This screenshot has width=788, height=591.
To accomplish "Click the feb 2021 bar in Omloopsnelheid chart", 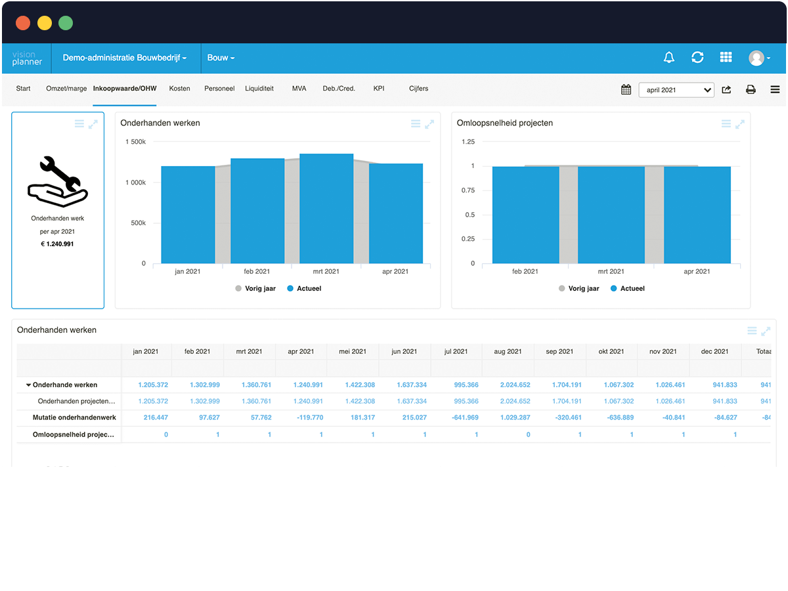I will pyautogui.click(x=525, y=215).
